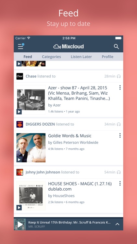This screenshot has height=244, width=137.
Task: Open the Goldie Words & Music thumbnail
Action: click(x=31, y=148)
